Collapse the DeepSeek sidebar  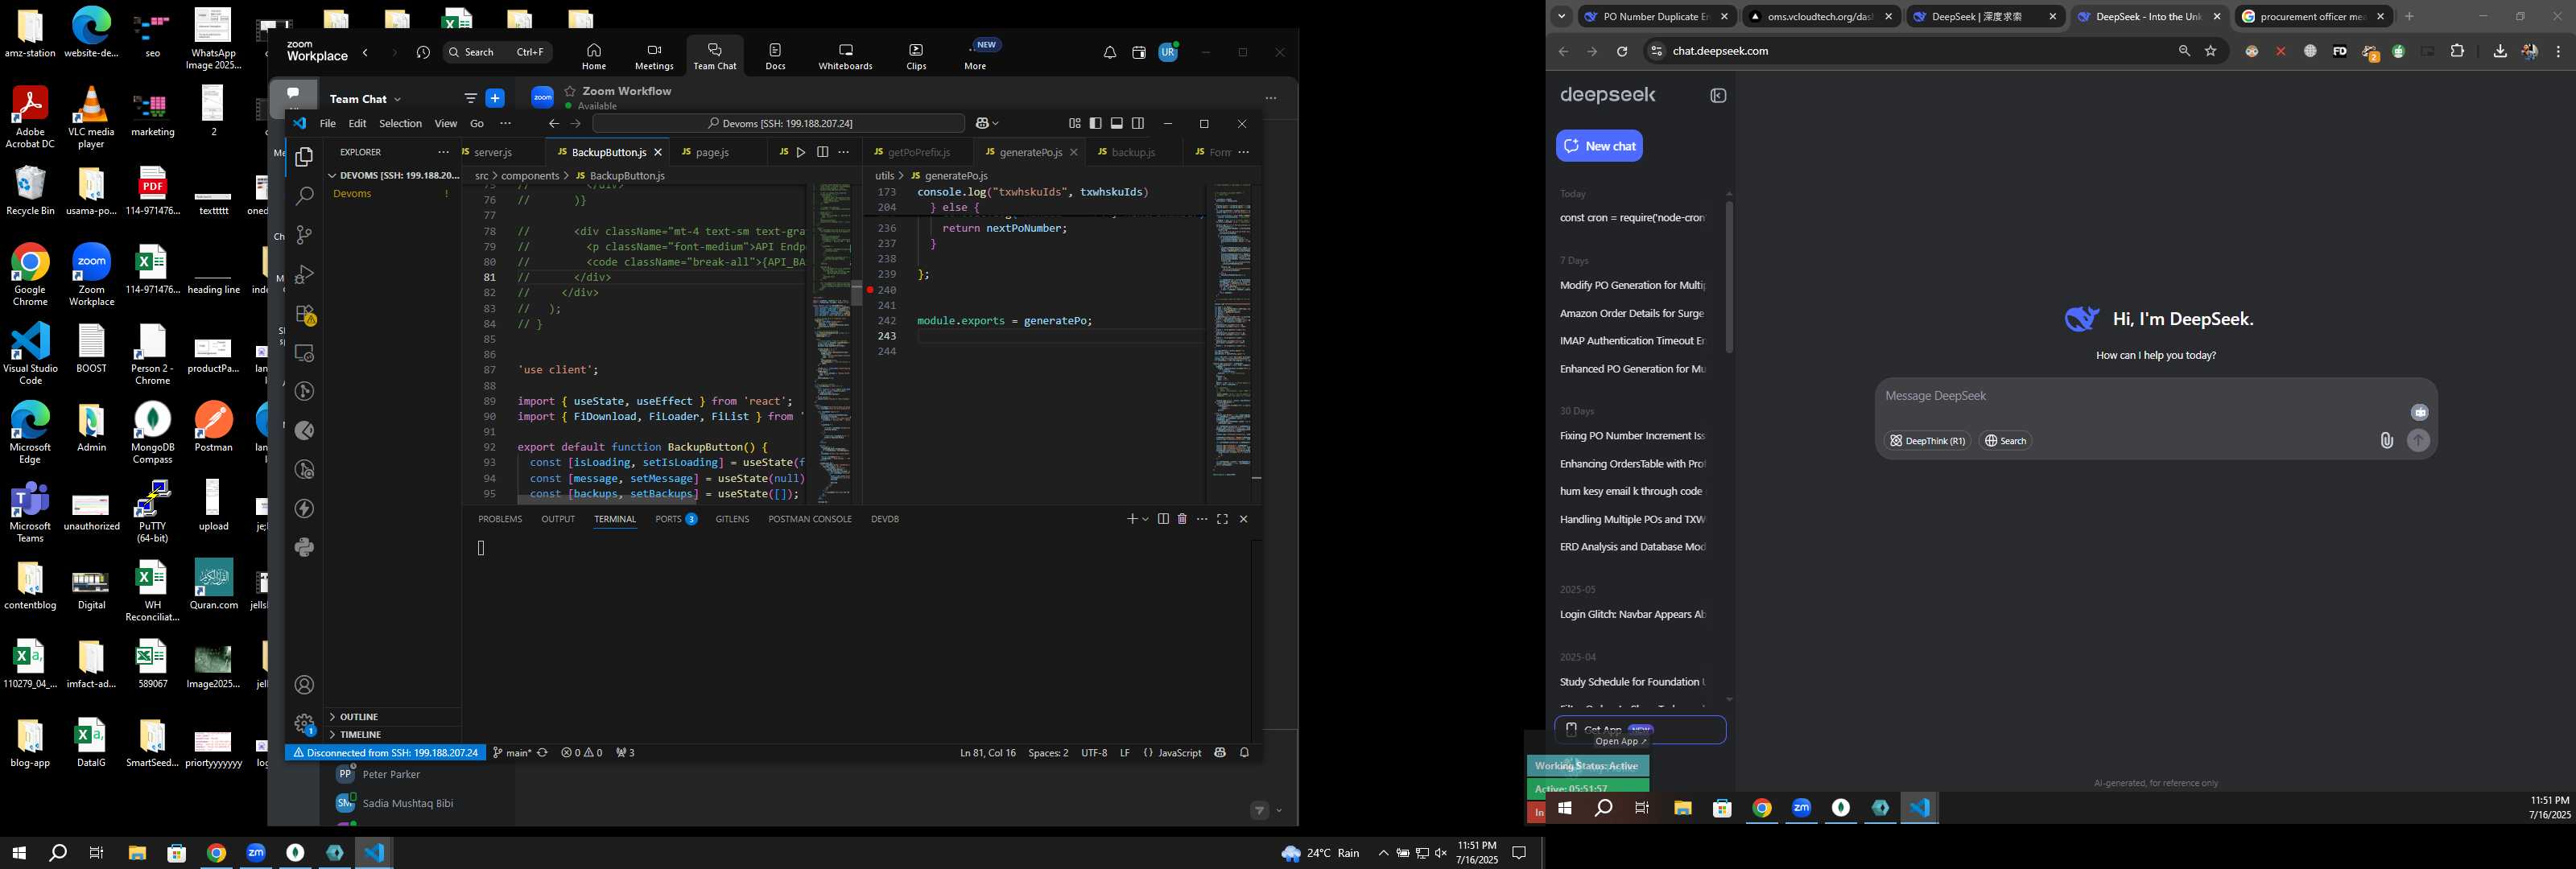point(1718,96)
